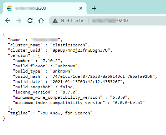Click the cluster_uuid value "8paBp7mrQj2ZfnwBogh37Q"
Viewport: 166px width, 135px height.
80,50
